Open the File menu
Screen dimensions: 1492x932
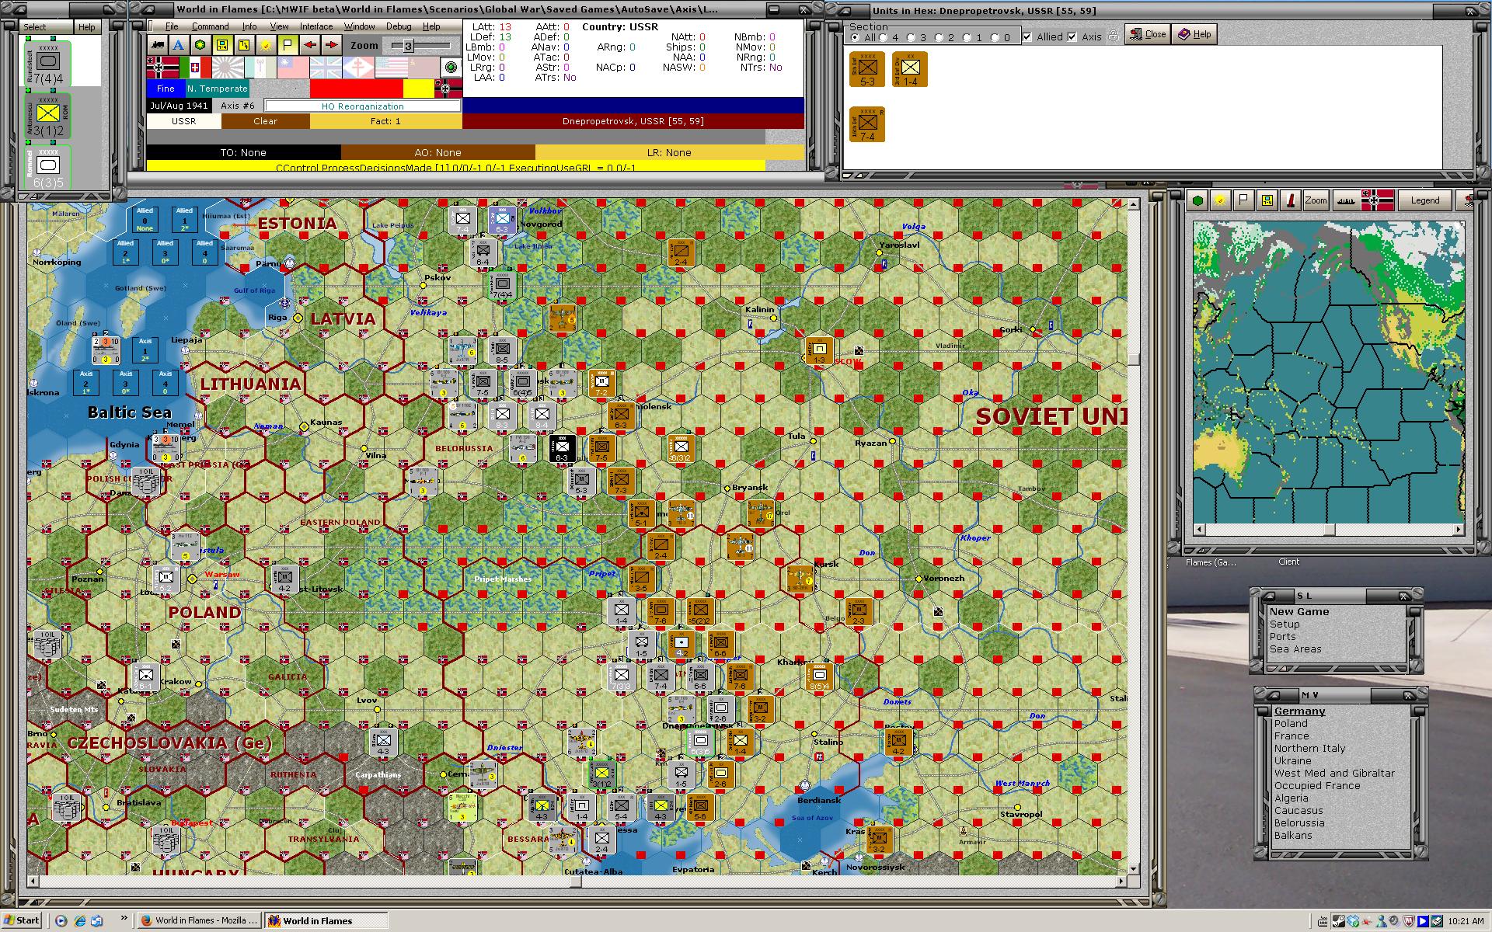click(x=172, y=26)
